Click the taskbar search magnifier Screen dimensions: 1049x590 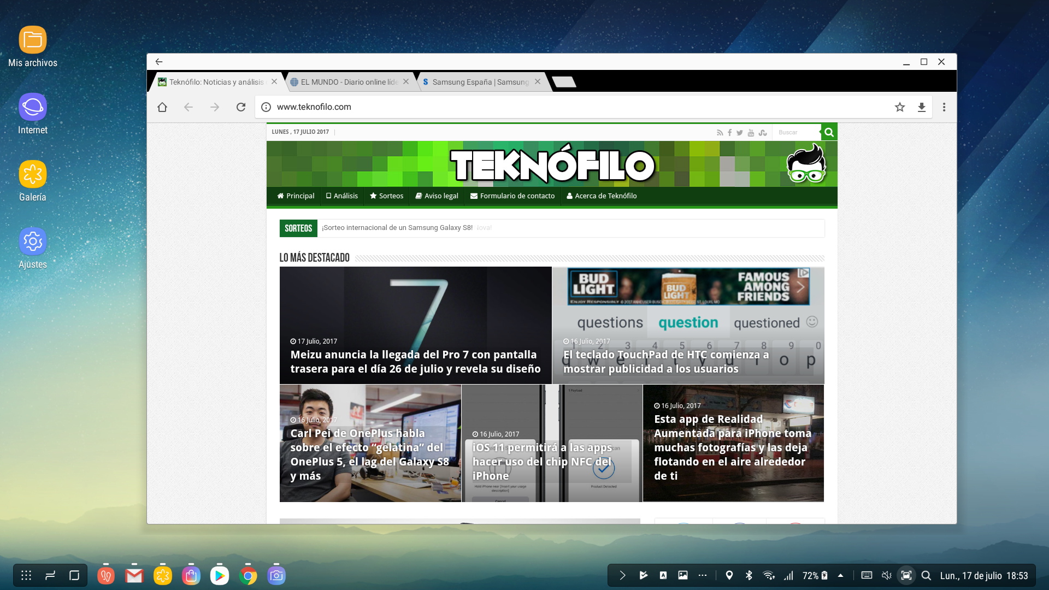[926, 575]
